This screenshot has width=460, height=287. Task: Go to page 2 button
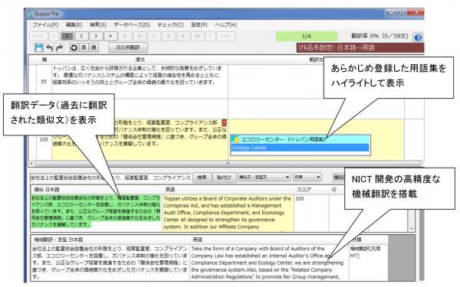coord(81,36)
